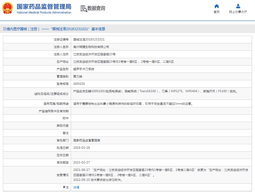Image resolution: width=255 pixels, height=194 pixels.
Task: Click the 变更情况 row label
Action: pos(62,175)
